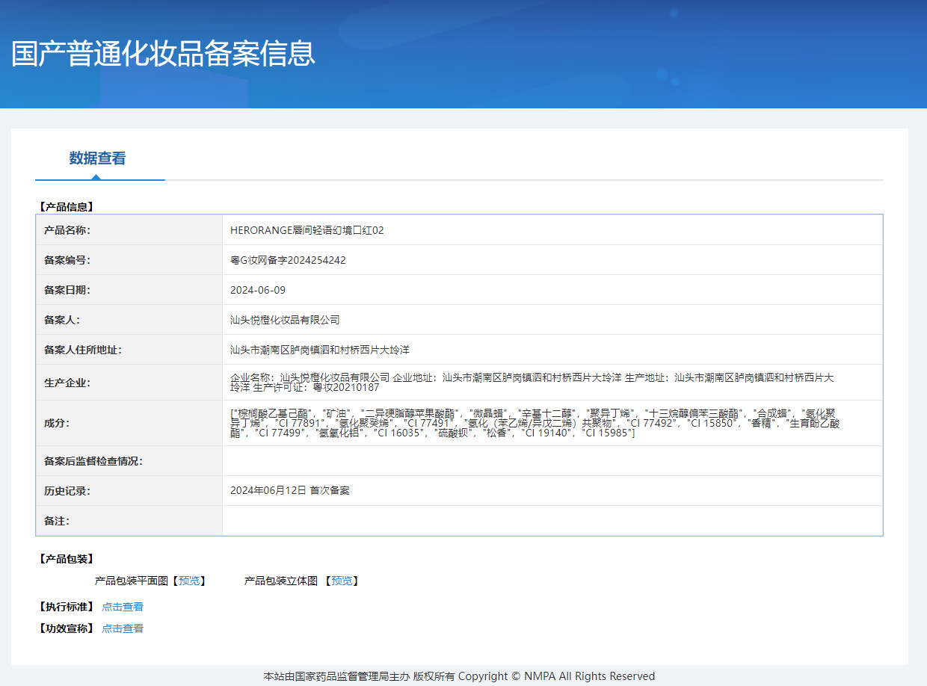The image size is (927, 686).
Task: Select the 生产企业 details text
Action: pos(532,383)
